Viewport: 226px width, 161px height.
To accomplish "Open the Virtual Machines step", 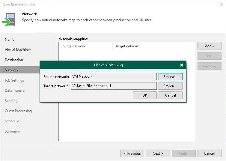I will pos(18,50).
